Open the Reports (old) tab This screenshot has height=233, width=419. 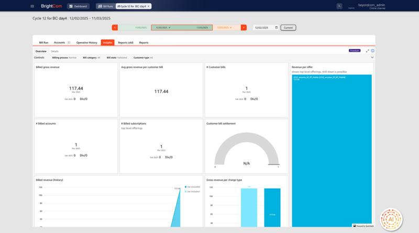[x=126, y=42]
